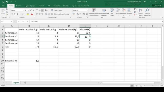Undo the last action
This screenshot has height=92, width=164.
click(x=7, y=2)
